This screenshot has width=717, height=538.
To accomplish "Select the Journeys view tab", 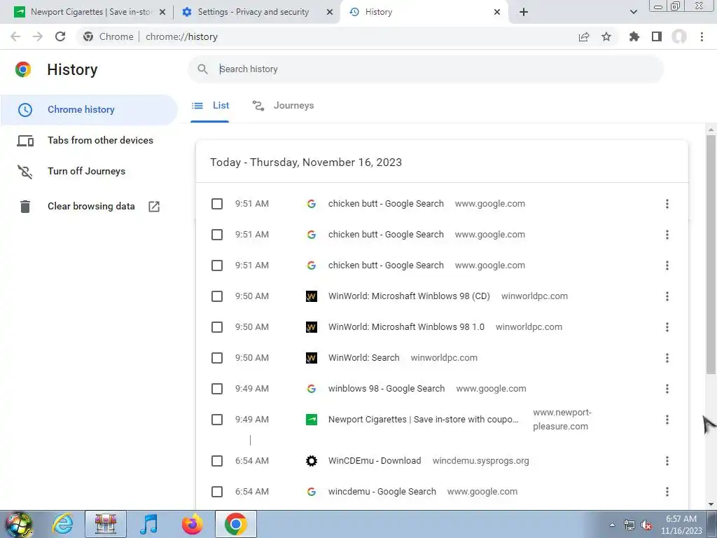I will [x=283, y=106].
